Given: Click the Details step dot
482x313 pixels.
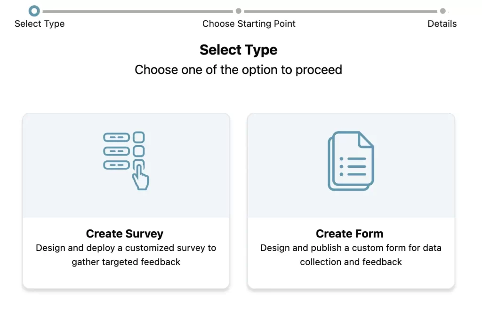Looking at the screenshot, I should click(442, 11).
